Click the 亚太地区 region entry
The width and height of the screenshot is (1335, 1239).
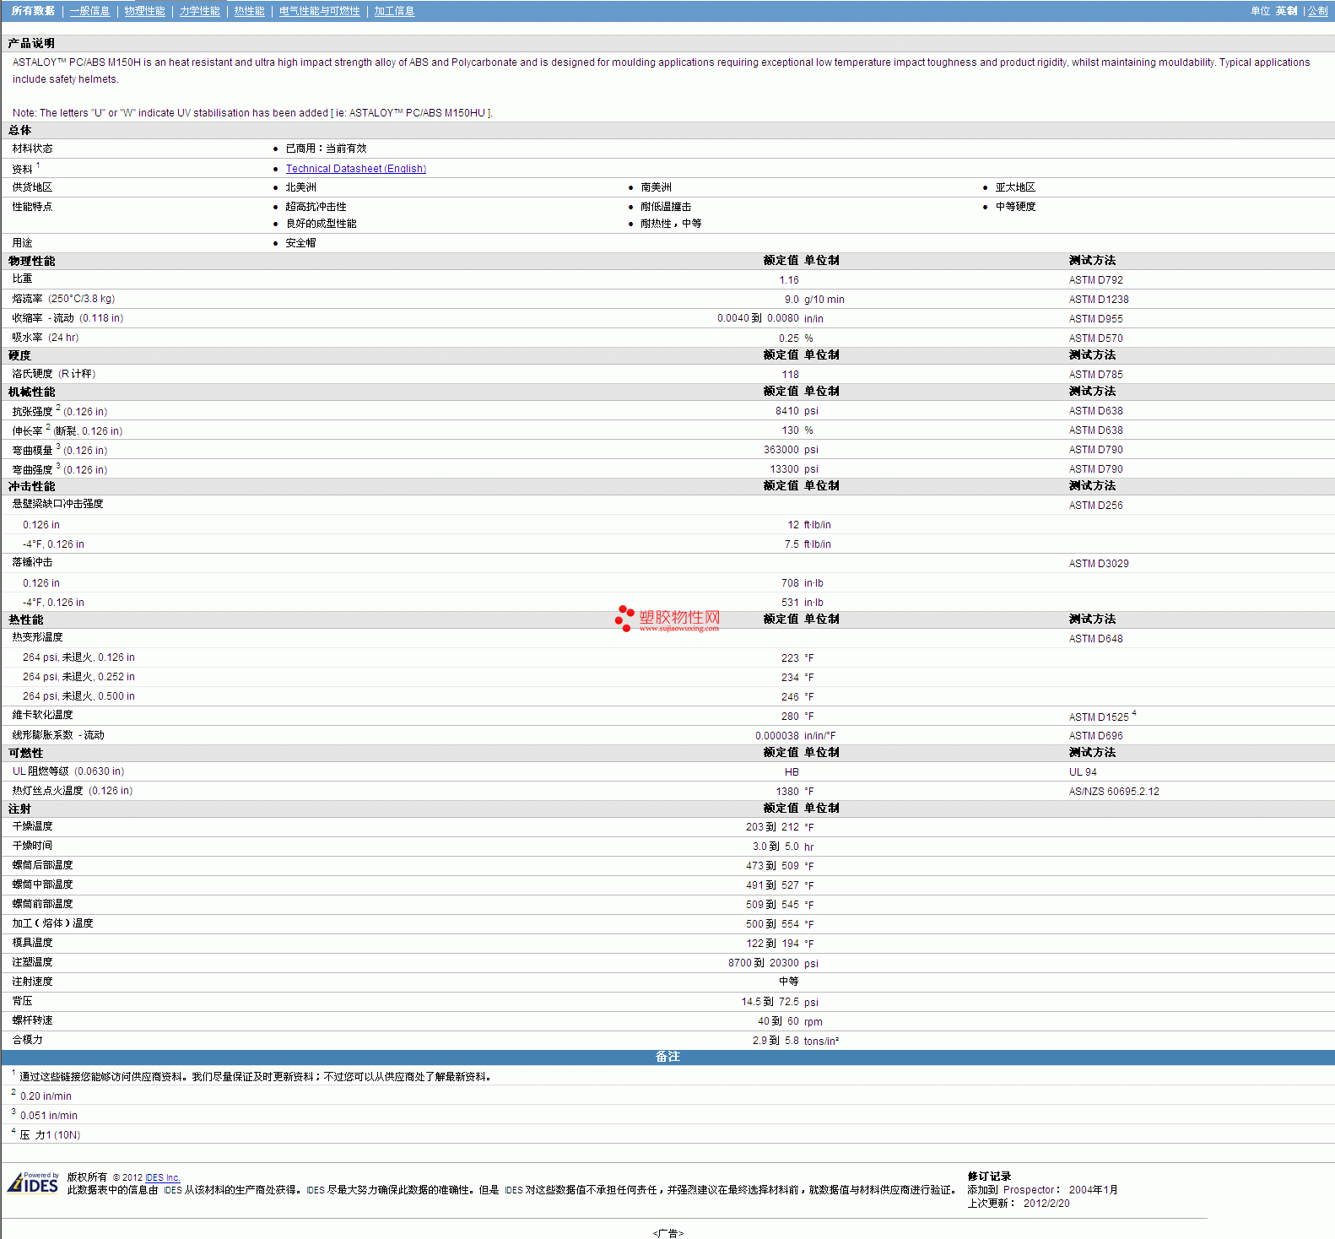click(1015, 187)
